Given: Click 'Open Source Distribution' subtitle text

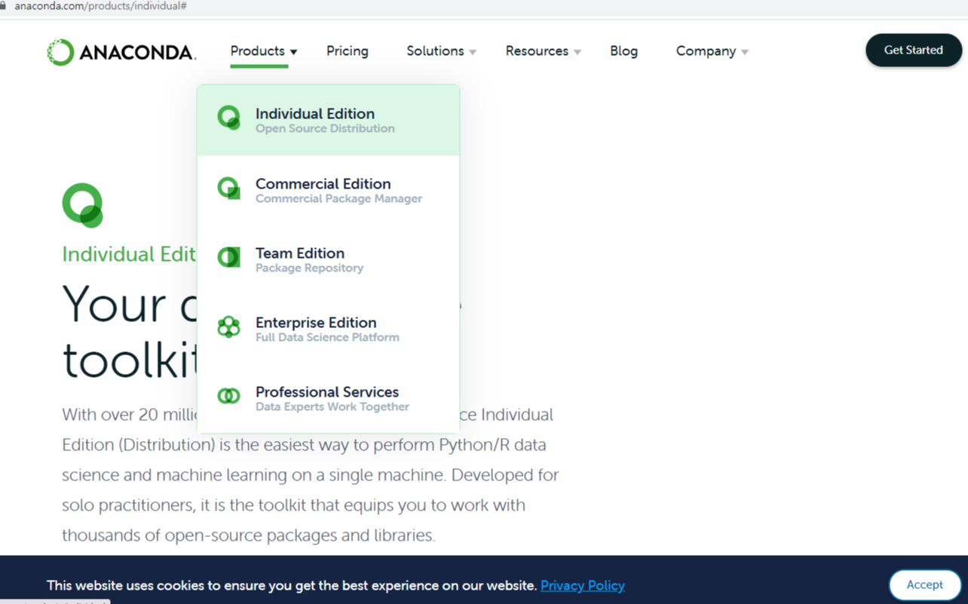Looking at the screenshot, I should pyautogui.click(x=325, y=129).
